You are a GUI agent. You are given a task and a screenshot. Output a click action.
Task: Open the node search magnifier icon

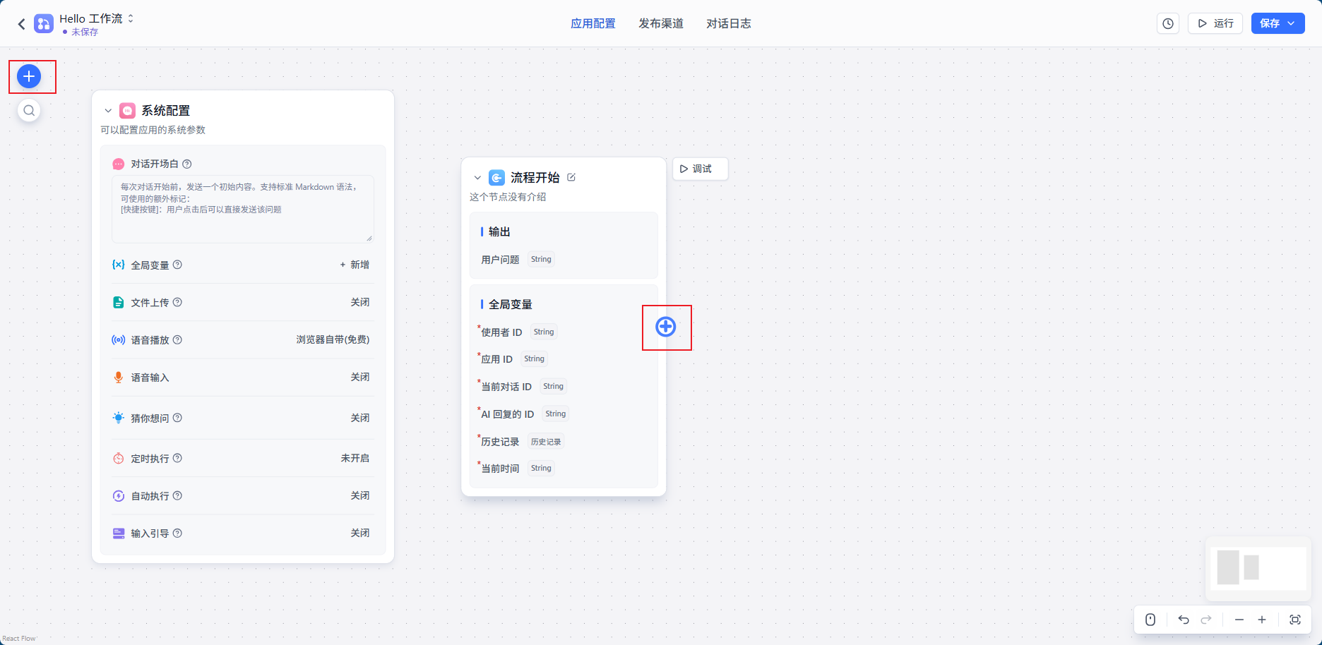coord(29,111)
